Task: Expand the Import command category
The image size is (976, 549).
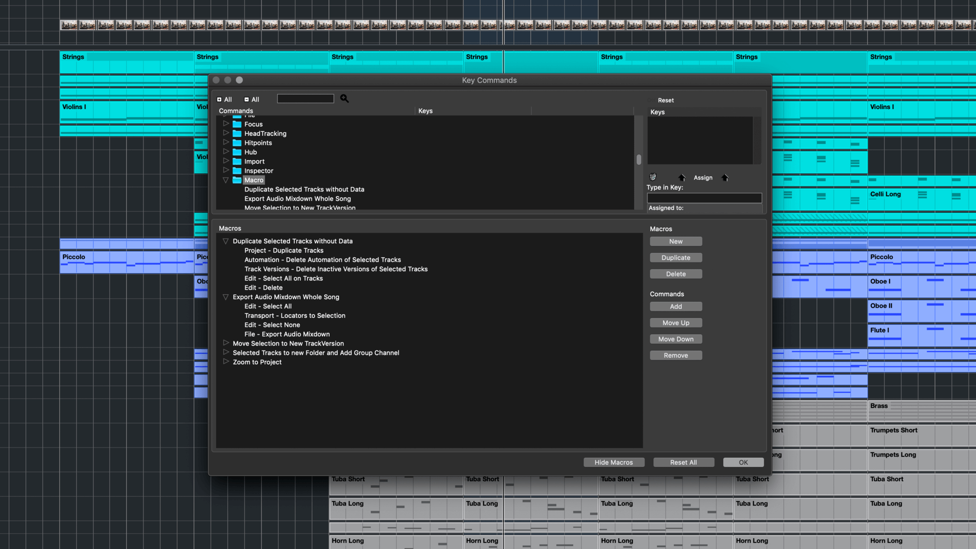Action: 226,161
